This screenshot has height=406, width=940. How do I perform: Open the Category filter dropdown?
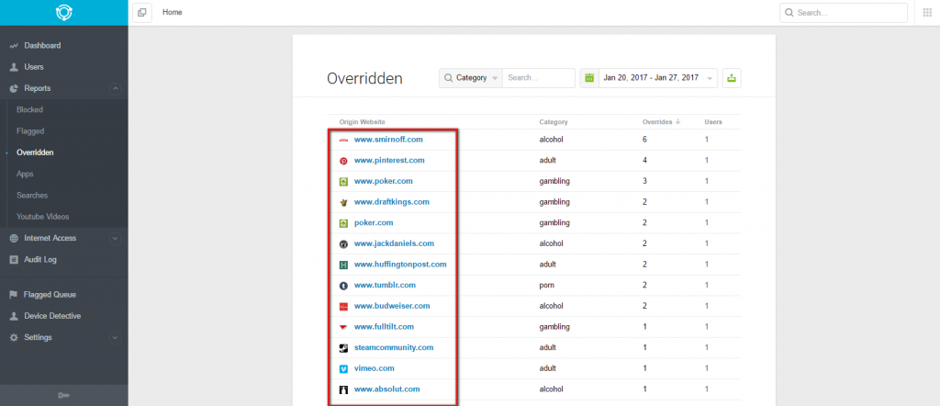click(x=471, y=78)
